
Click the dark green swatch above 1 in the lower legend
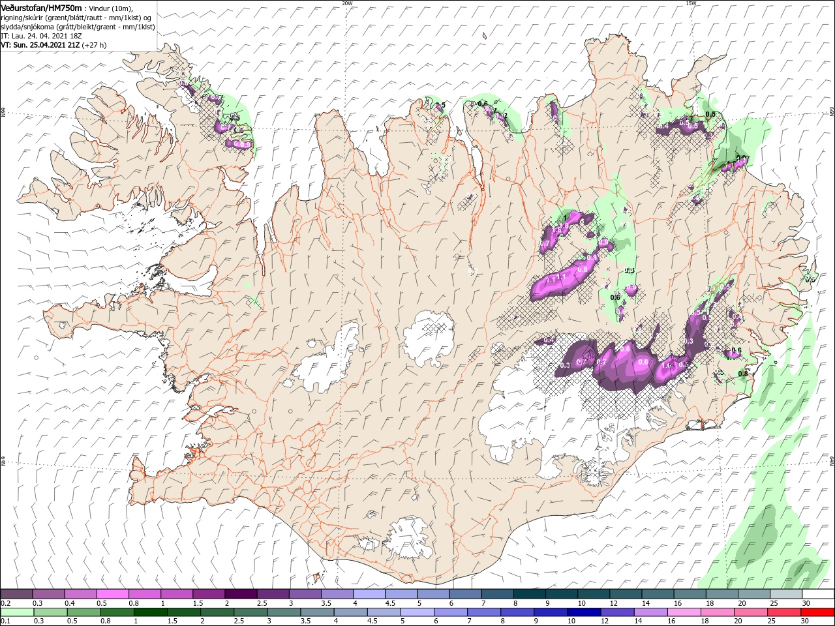[x=151, y=612]
